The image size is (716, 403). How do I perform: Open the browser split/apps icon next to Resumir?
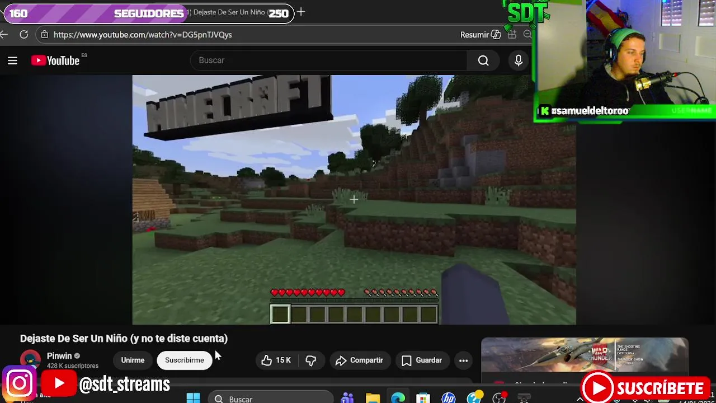512,35
